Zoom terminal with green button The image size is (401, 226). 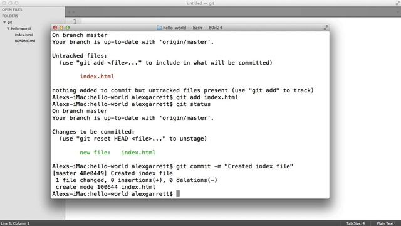tap(68, 28)
